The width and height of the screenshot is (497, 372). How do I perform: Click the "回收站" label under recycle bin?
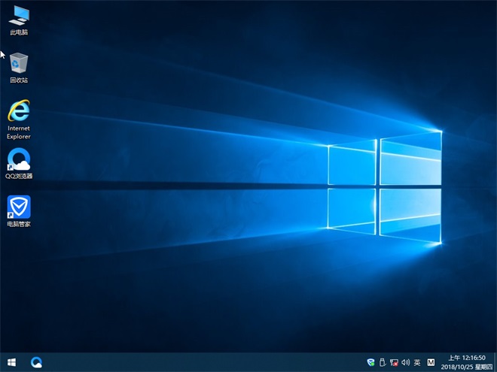pos(19,80)
